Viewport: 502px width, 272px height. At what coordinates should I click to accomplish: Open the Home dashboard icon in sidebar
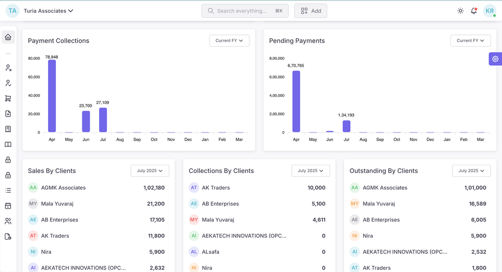coord(8,37)
